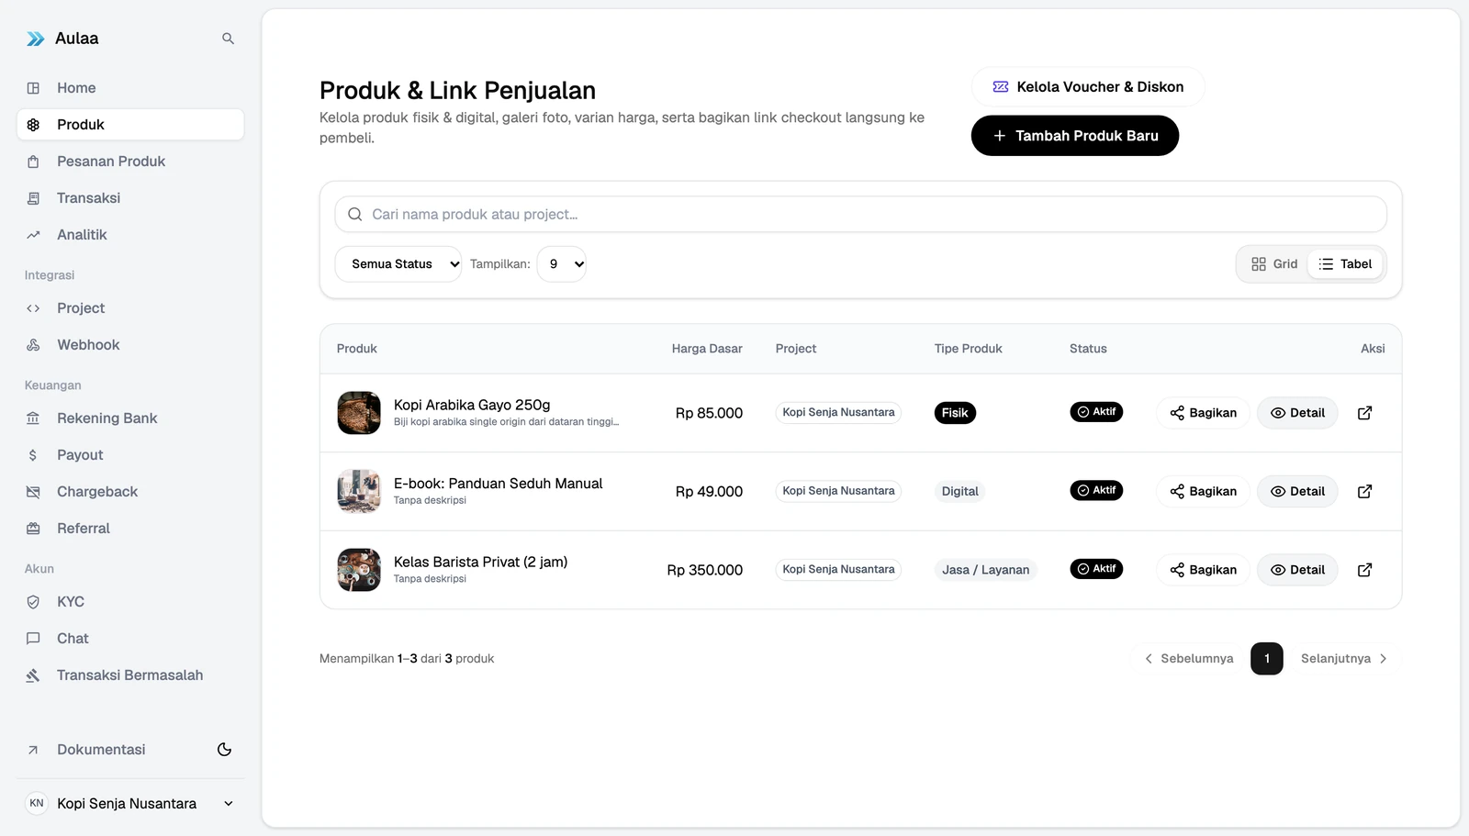Open the Payout page
1469x836 pixels.
[x=130, y=455]
